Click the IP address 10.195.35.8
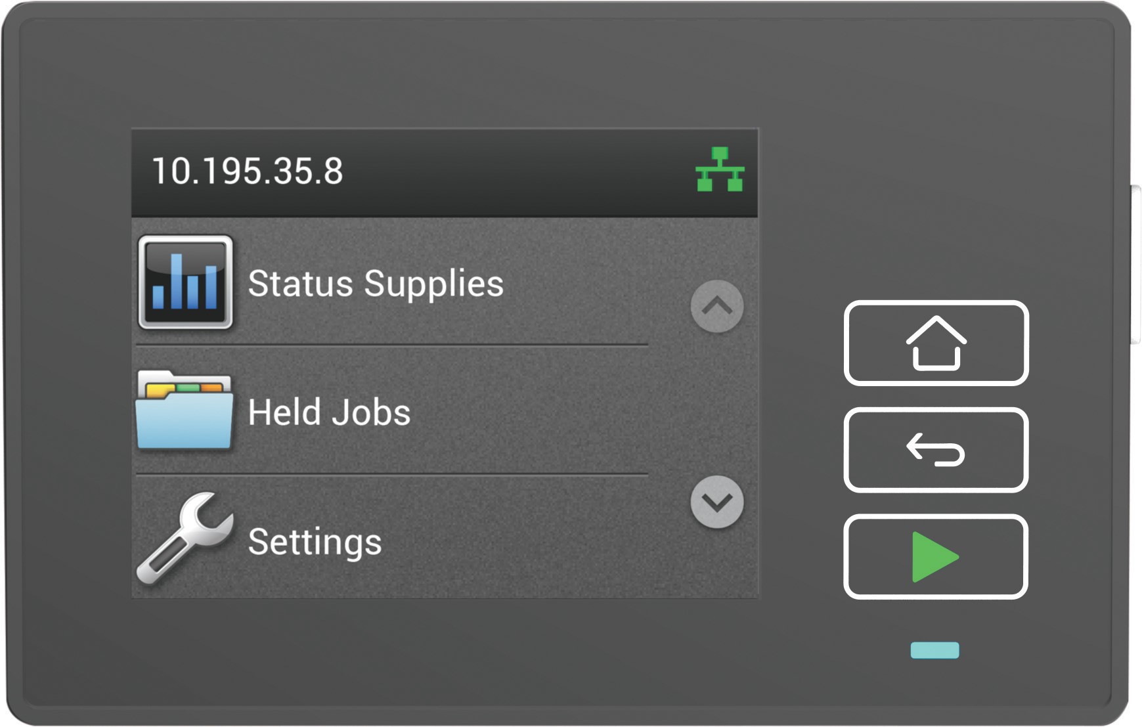 tap(247, 171)
